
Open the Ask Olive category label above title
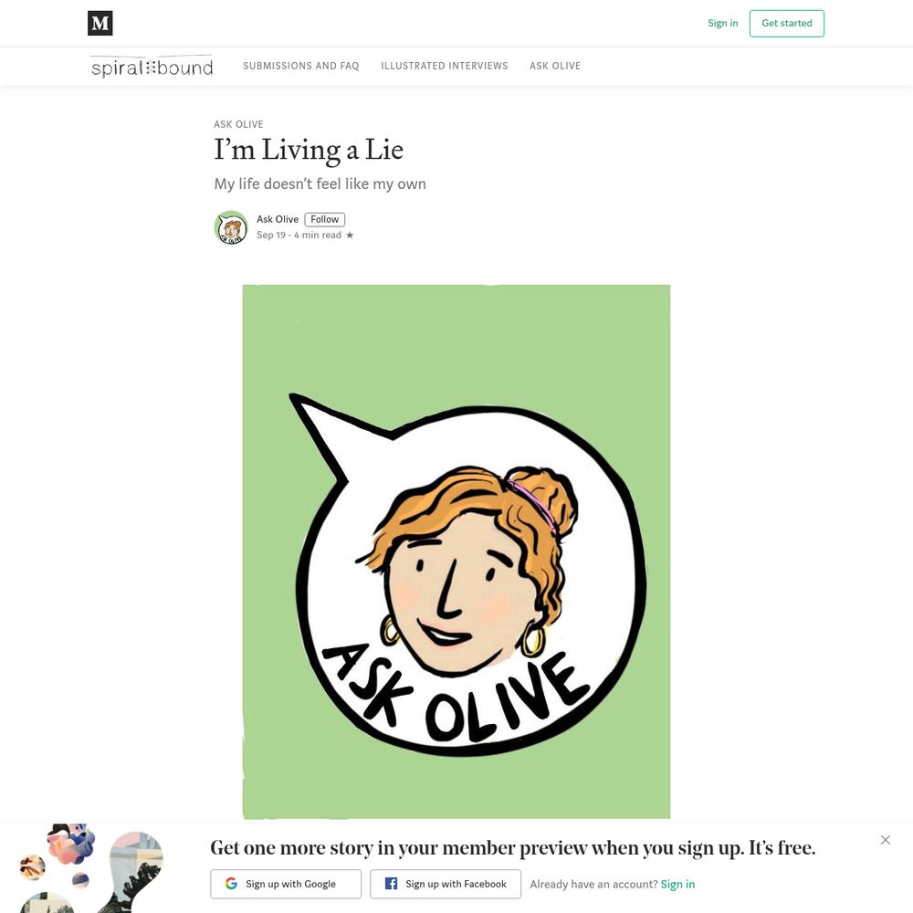coord(238,124)
